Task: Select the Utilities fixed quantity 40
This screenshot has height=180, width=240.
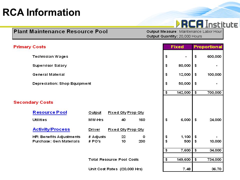Action: coord(123,120)
